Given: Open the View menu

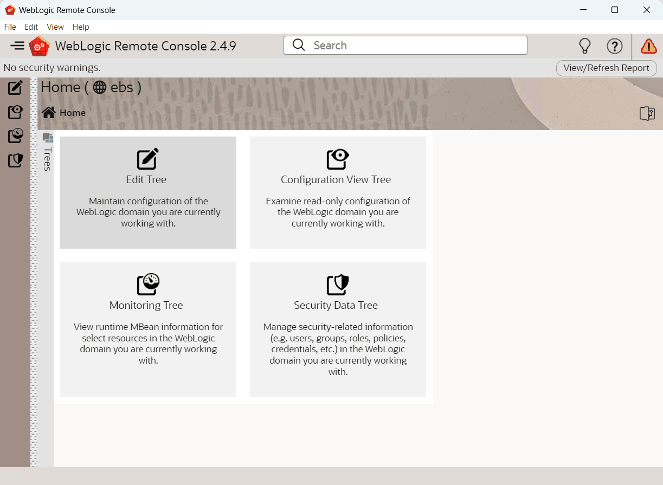Looking at the screenshot, I should click(x=55, y=27).
